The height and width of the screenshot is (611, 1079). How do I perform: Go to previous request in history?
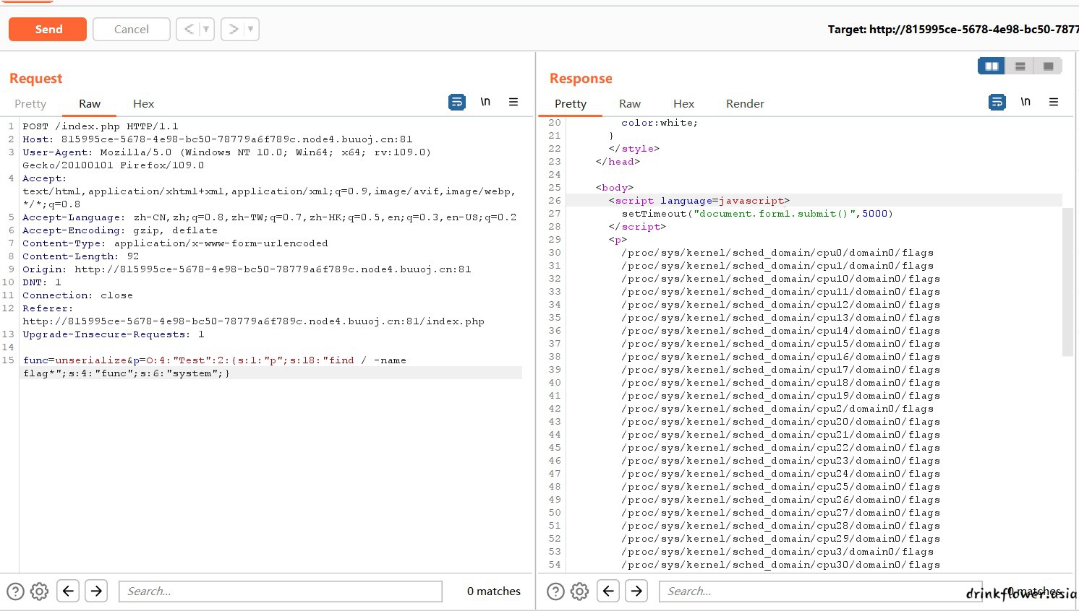189,29
